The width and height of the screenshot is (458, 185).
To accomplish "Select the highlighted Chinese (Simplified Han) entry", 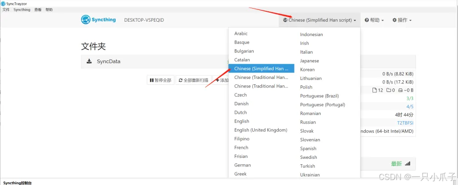I will pyautogui.click(x=261, y=69).
